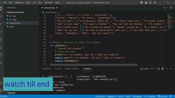The image size is (175, 98).
Task: Maximize panel size with chevron up
Action: [171, 69]
